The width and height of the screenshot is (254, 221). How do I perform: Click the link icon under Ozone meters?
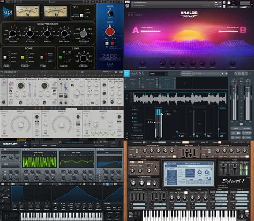coord(241,124)
